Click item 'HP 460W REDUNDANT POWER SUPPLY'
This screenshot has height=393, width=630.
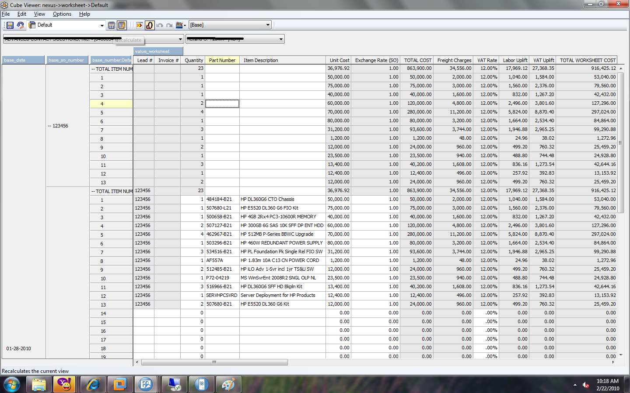coord(282,243)
